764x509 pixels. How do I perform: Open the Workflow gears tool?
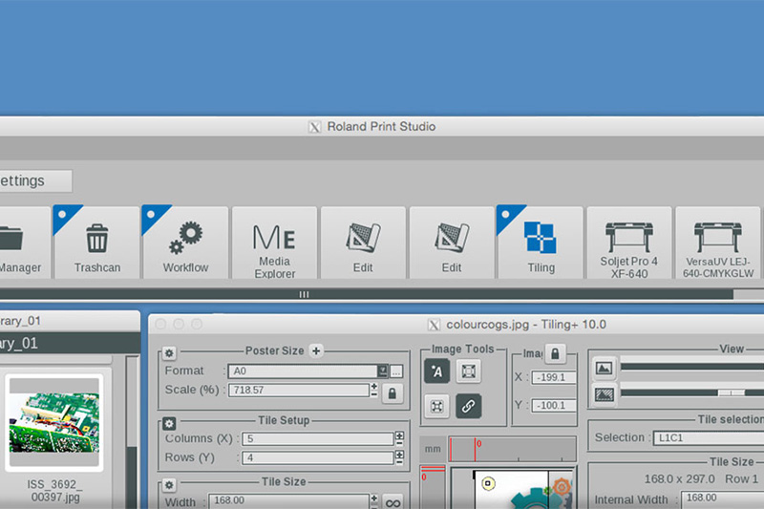pyautogui.click(x=185, y=244)
